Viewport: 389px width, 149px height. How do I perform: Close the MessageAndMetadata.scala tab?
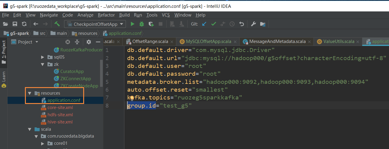(x=309, y=42)
